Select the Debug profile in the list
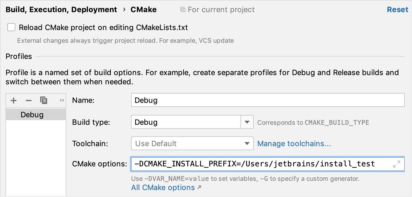412x197 pixels. pos(32,114)
